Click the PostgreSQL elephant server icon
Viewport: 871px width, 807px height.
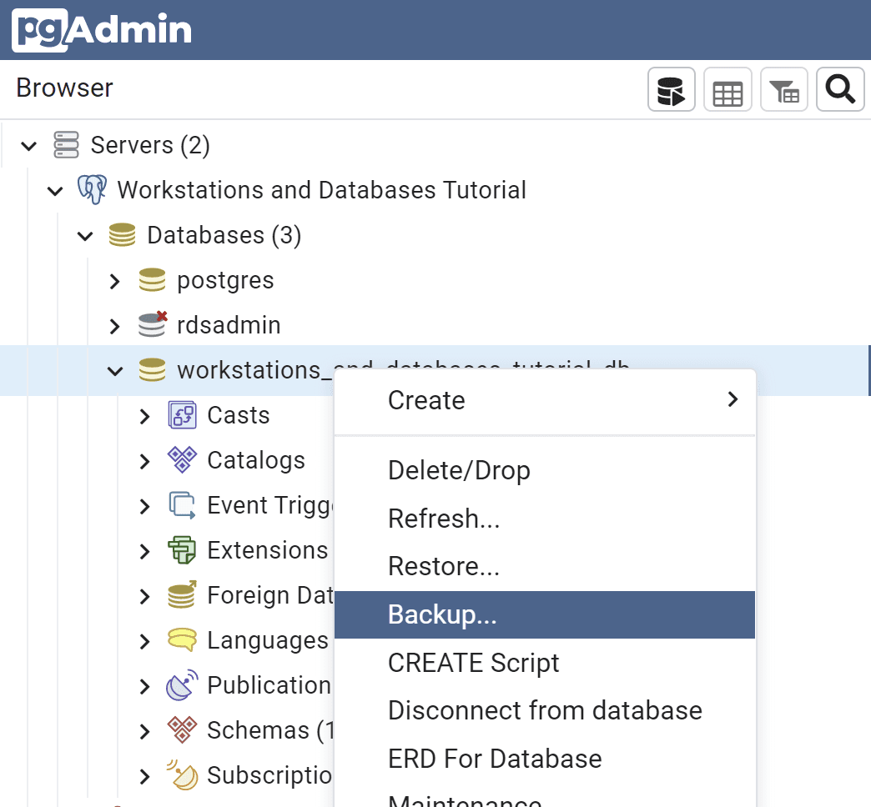tap(92, 190)
